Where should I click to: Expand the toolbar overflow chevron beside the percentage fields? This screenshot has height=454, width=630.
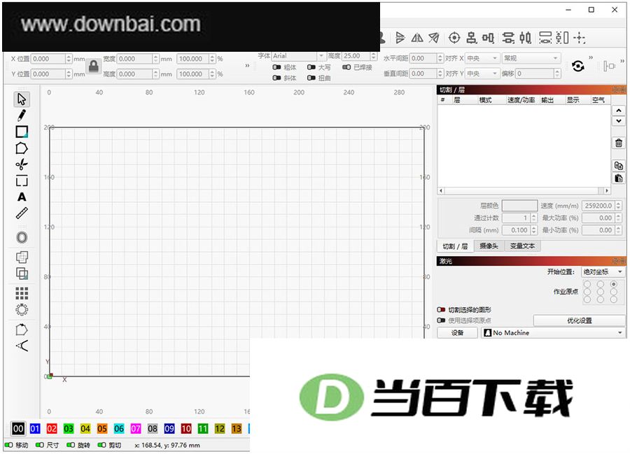[247, 66]
